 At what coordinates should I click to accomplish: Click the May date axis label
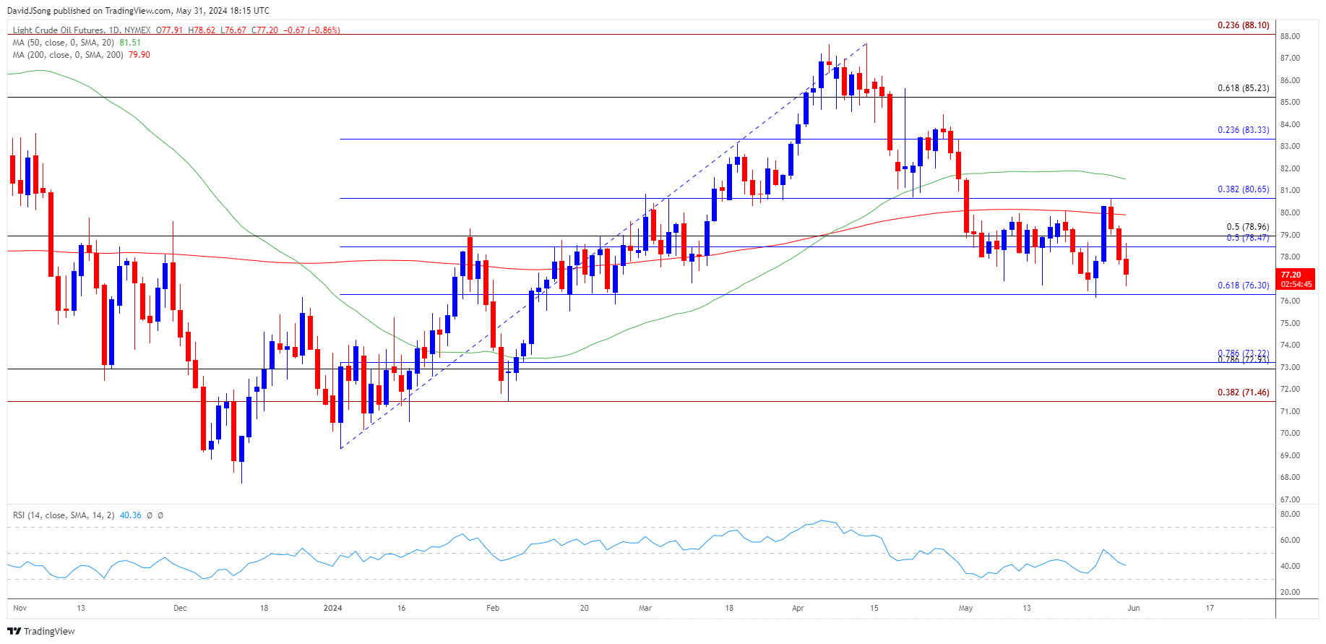pyautogui.click(x=965, y=608)
